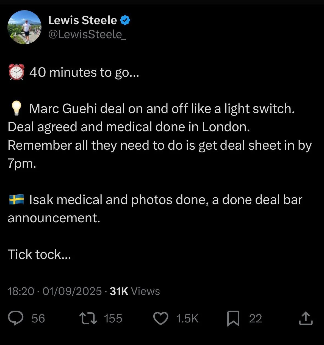The height and width of the screenshot is (345, 324).
Task: Click the 01/09/2025 date
Action: click(x=72, y=291)
